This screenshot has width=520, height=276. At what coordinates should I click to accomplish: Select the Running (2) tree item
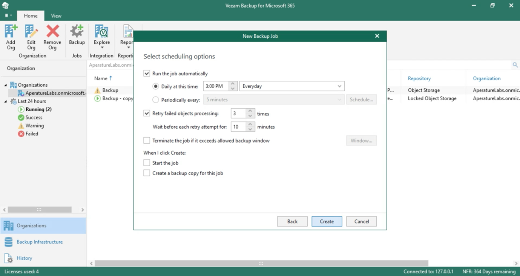coord(38,109)
